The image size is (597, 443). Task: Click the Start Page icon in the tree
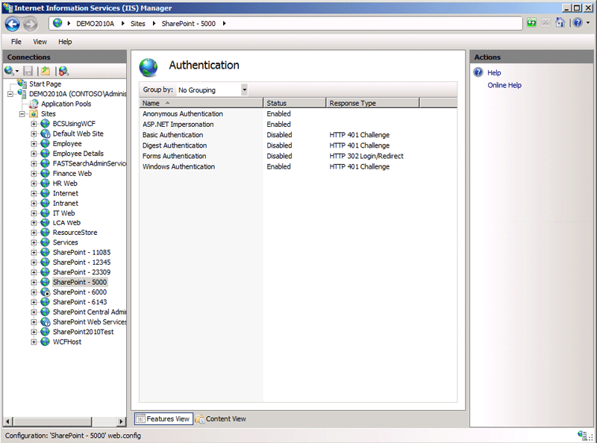pos(22,84)
